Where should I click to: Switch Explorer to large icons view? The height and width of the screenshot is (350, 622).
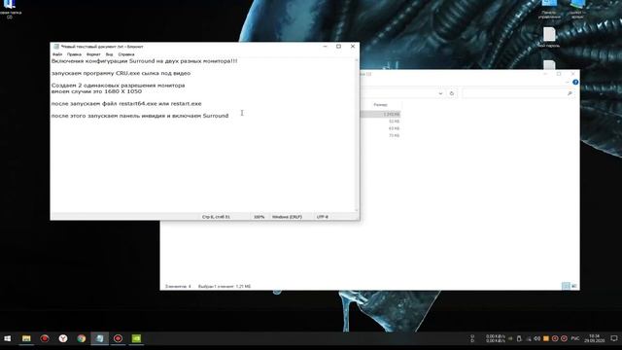[x=573, y=286]
